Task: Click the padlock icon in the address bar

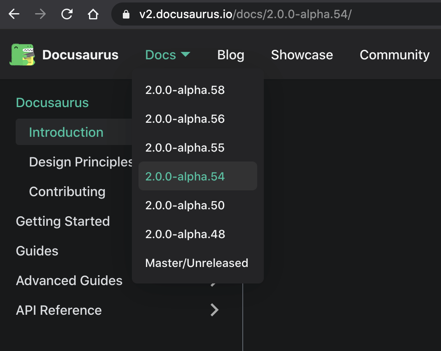Action: tap(127, 14)
